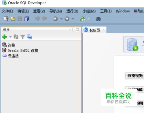The image size is (144, 113).
Task: Navigate forward with right arrow icon
Action: point(67,19)
